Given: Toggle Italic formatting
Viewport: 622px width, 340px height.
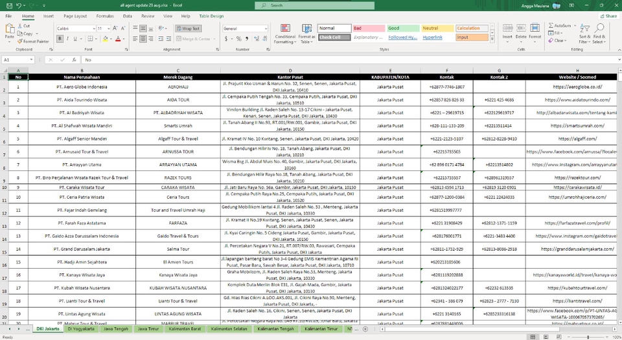Looking at the screenshot, I should point(67,39).
